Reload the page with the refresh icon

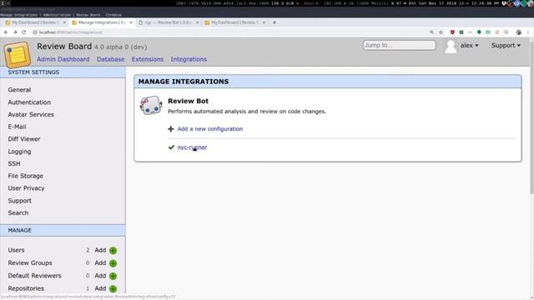pyautogui.click(x=24, y=32)
